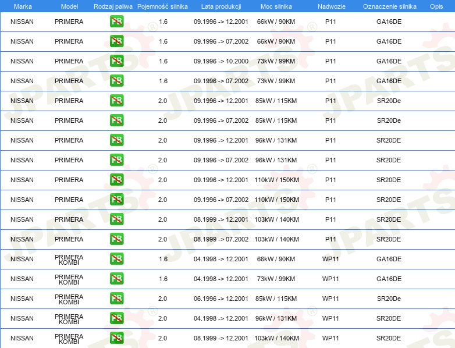This screenshot has width=455, height=348.
Task: Open petrol icon in P11 96kW row ending 07.2002
Action: 116,159
